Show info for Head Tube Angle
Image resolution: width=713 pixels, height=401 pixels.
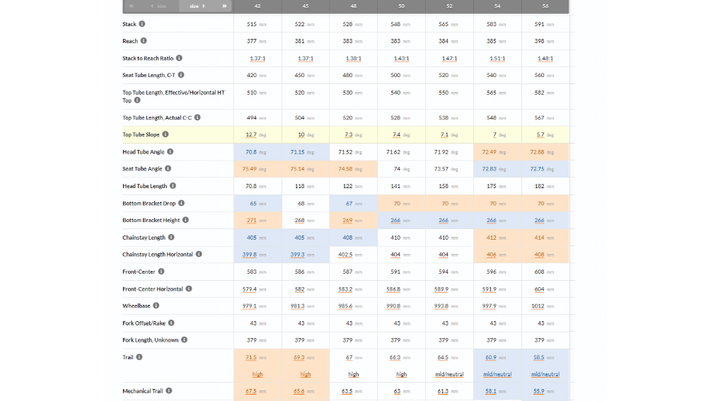click(170, 152)
